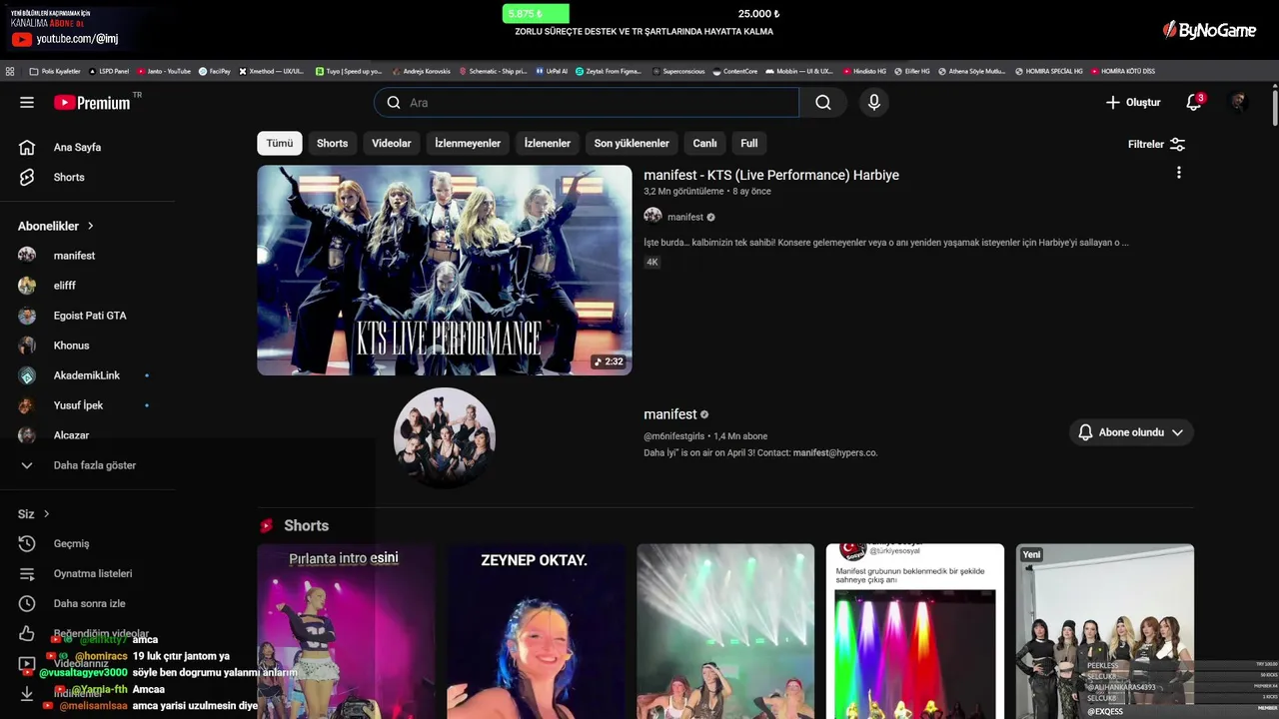
Task: Open the Mobbin UI & UX bookmark
Action: tap(799, 72)
